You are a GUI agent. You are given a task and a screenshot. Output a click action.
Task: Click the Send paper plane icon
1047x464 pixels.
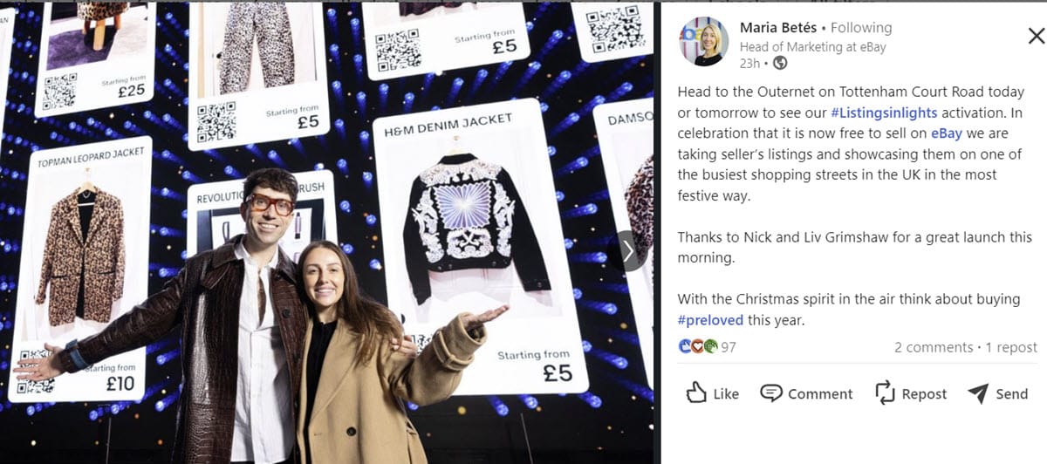pyautogui.click(x=978, y=393)
